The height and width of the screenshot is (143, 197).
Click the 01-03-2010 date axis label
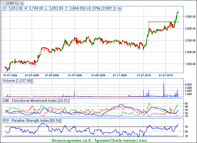pos(166,75)
